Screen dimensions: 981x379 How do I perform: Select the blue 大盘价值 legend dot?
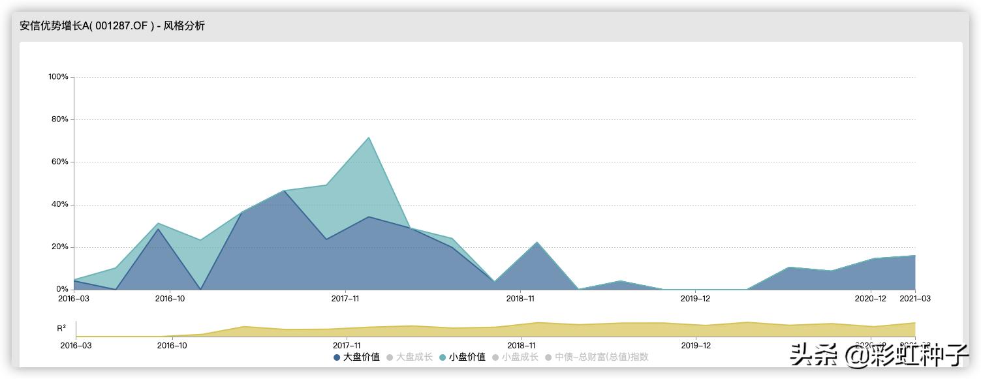[335, 357]
